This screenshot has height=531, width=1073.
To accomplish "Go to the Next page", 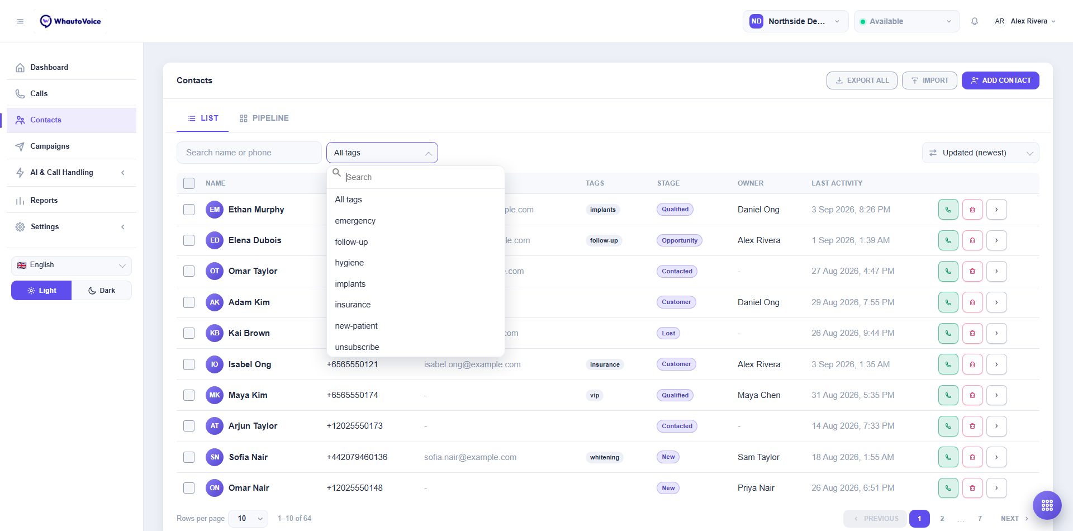I will point(1014,519).
